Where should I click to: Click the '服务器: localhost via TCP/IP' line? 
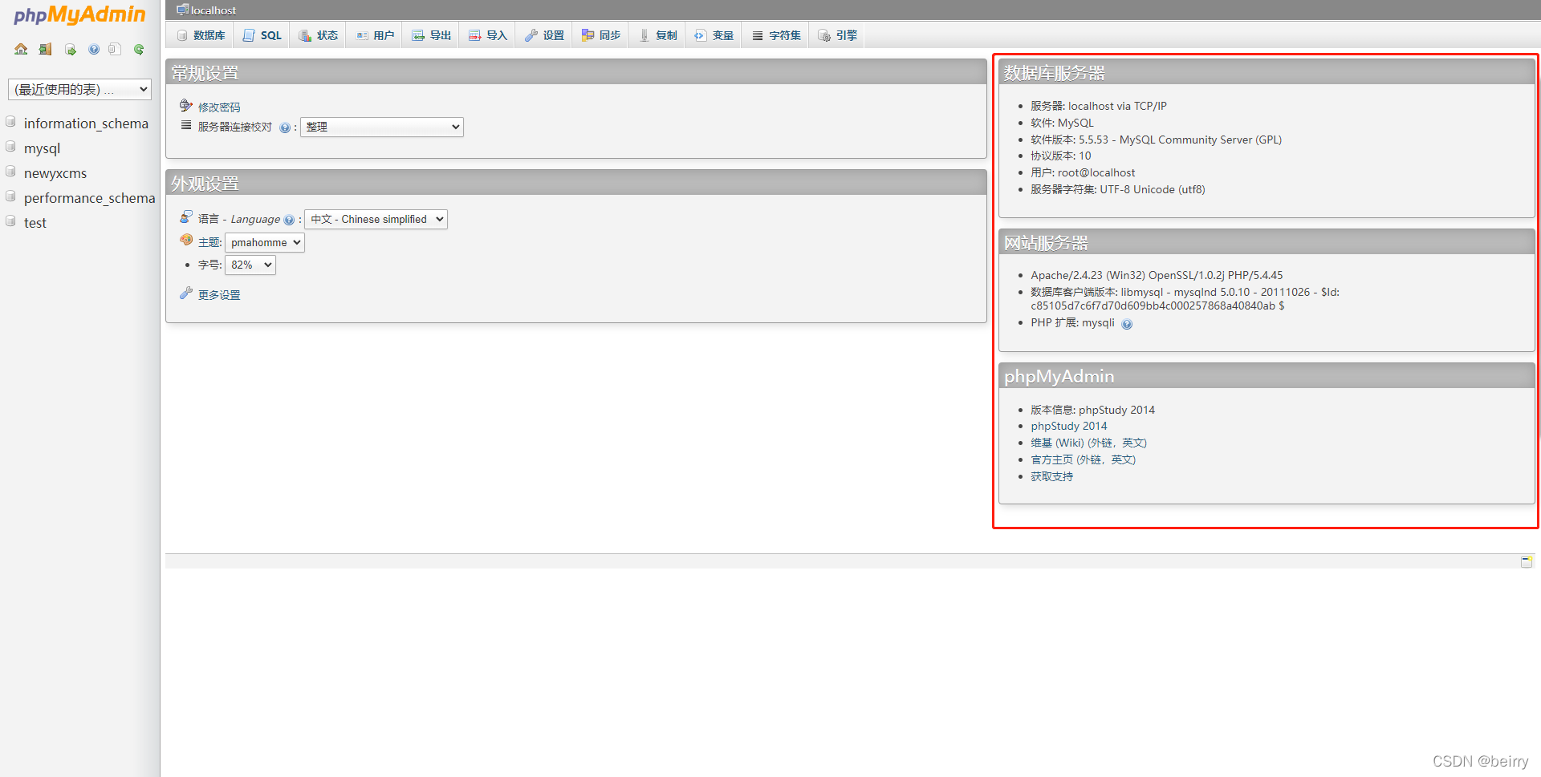pyautogui.click(x=1099, y=106)
